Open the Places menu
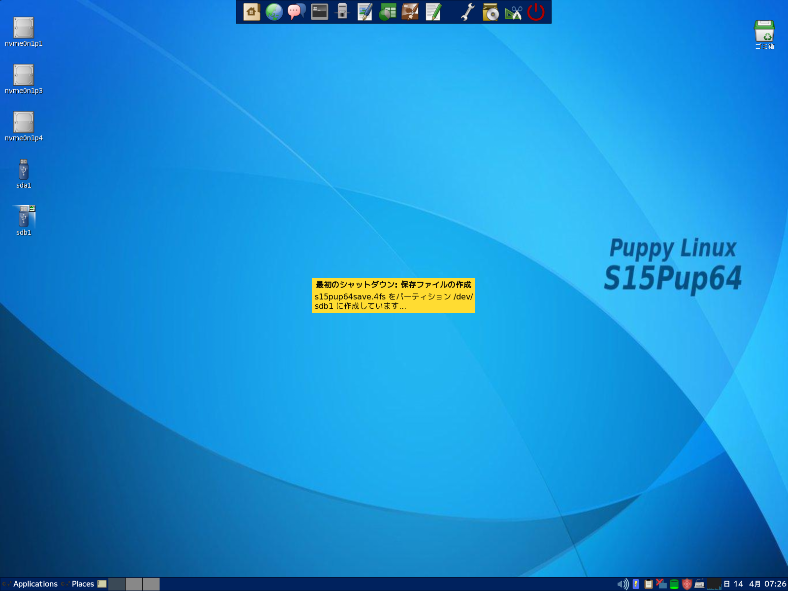788x591 pixels. click(78, 584)
